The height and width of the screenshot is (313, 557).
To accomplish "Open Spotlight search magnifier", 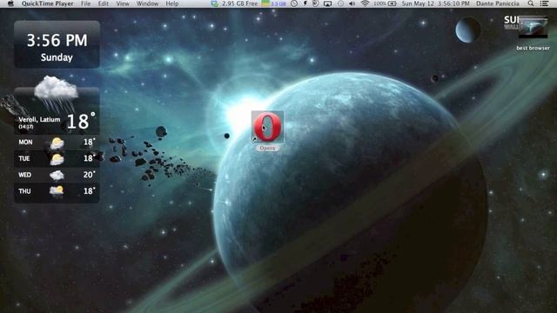I will (531, 3).
